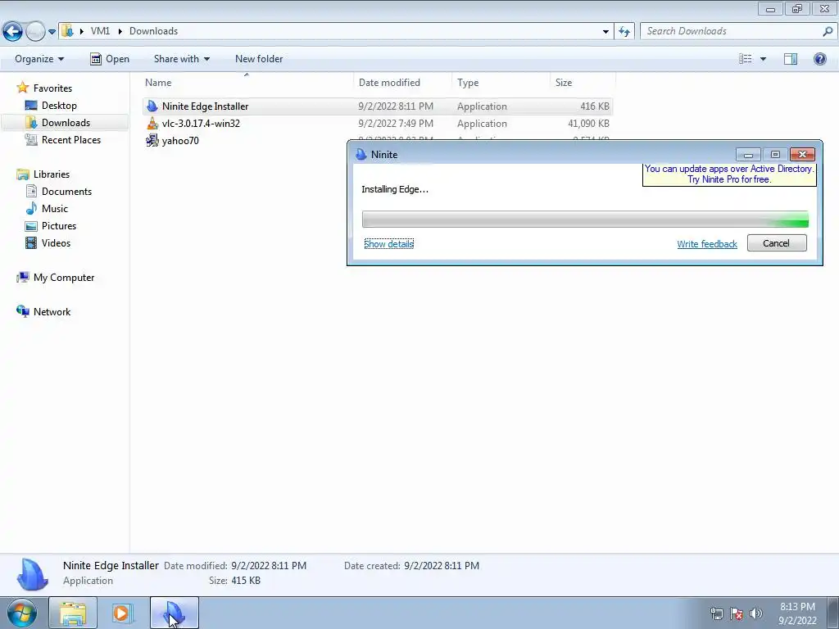Click the refresh button beside address bar
839x629 pixels.
click(624, 31)
